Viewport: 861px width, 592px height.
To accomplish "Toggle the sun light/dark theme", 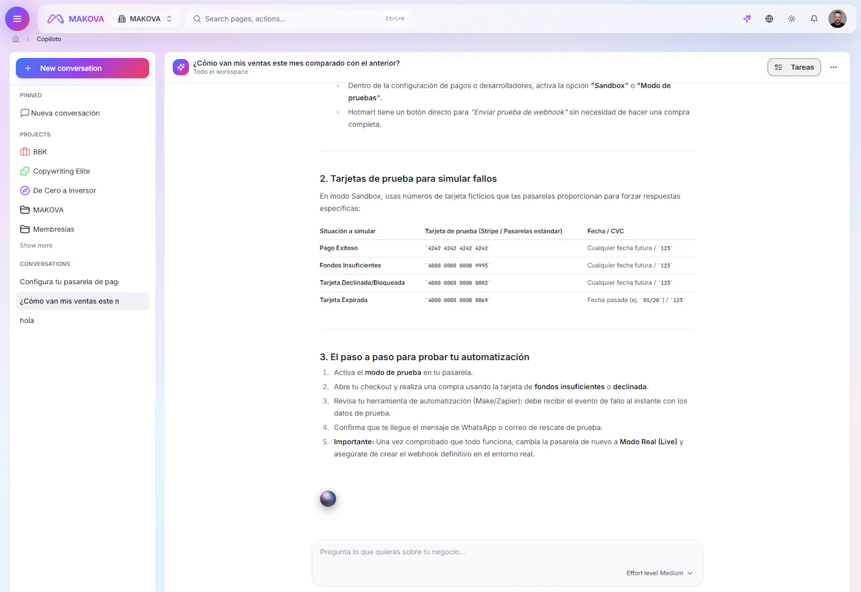I will [x=792, y=19].
